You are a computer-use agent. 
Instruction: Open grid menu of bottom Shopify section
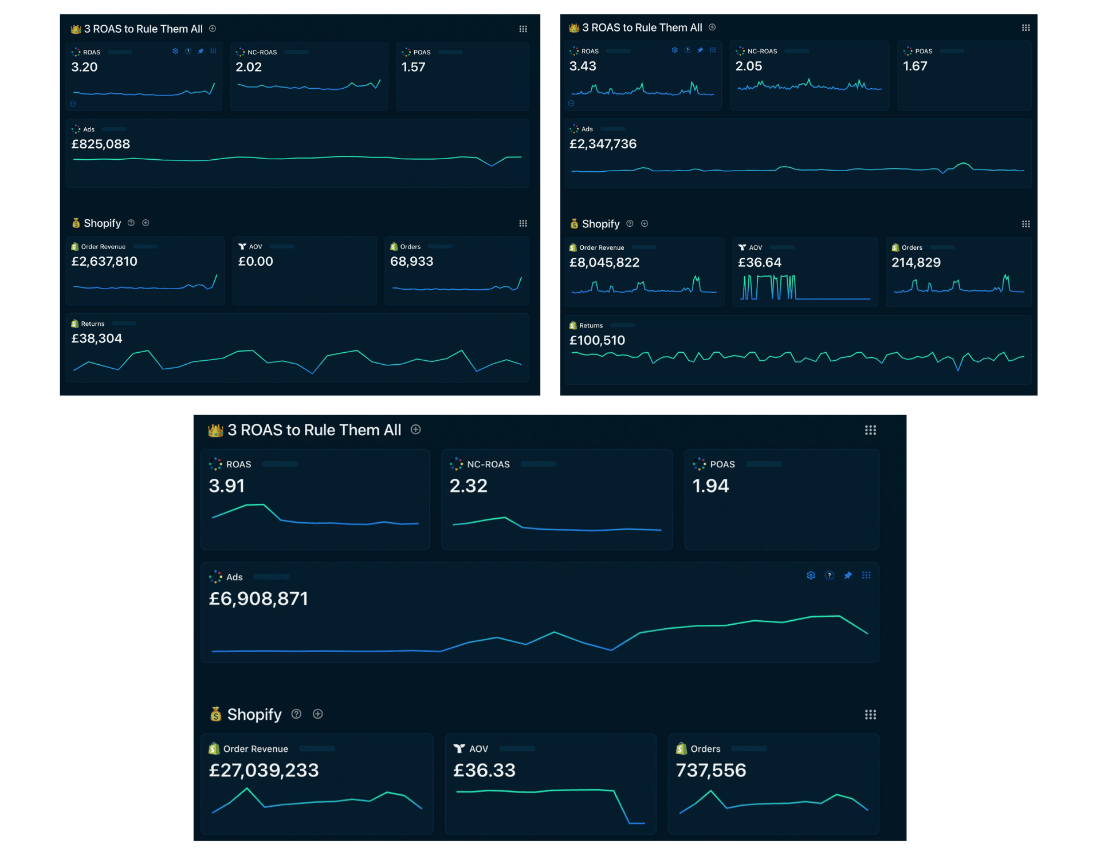(870, 714)
